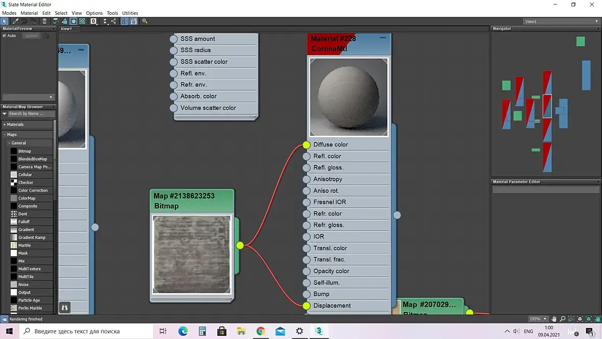Image resolution: width=602 pixels, height=339 pixels.
Task: Open the 193% zoom level dropdown
Action: (x=545, y=319)
